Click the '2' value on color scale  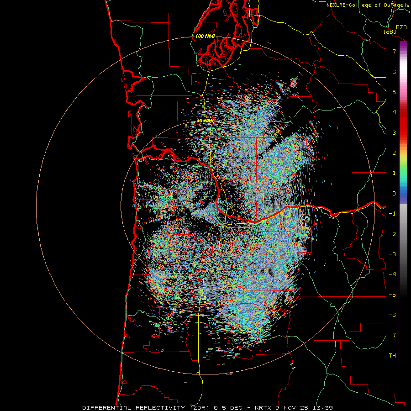point(394,153)
